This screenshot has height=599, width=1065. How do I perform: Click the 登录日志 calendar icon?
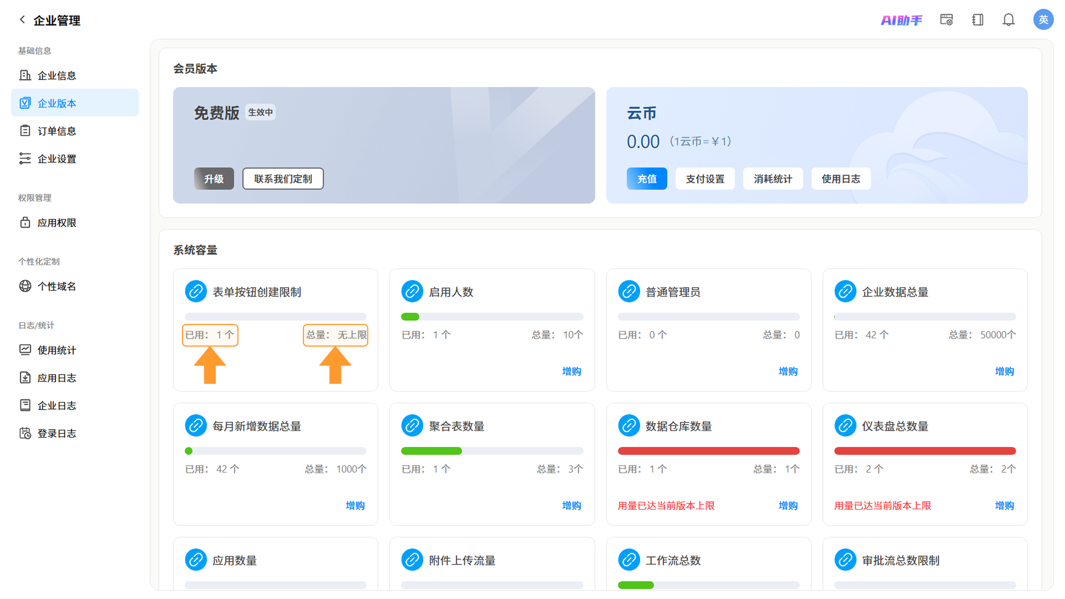coord(25,433)
